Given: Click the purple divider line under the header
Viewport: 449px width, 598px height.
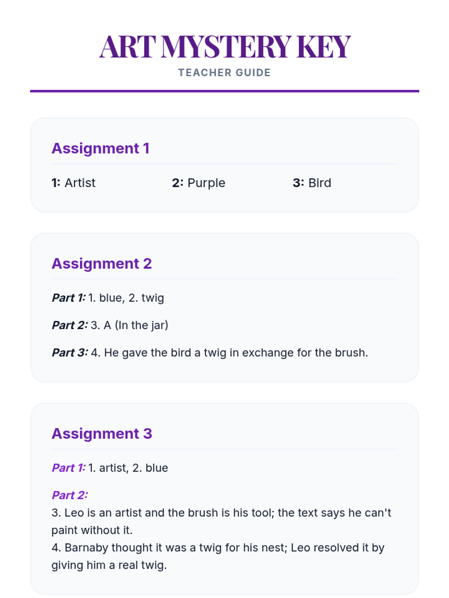Looking at the screenshot, I should (x=224, y=91).
